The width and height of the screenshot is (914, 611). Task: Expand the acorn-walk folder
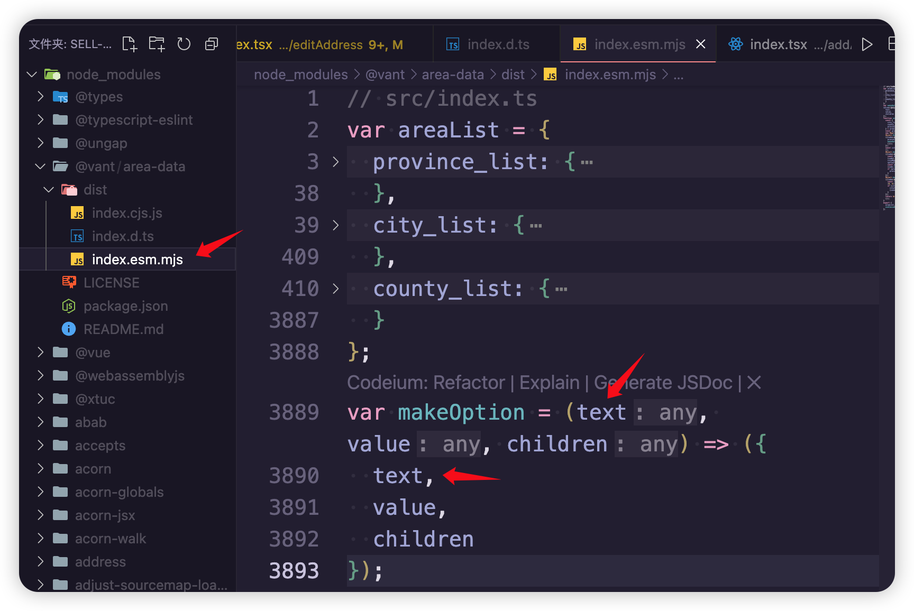(40, 539)
